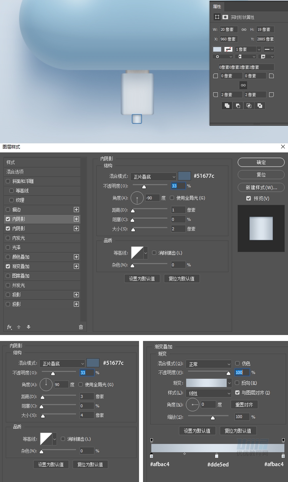288x482 pixels.
Task: Close the 图层样式 dialog with the X
Action: [x=283, y=147]
